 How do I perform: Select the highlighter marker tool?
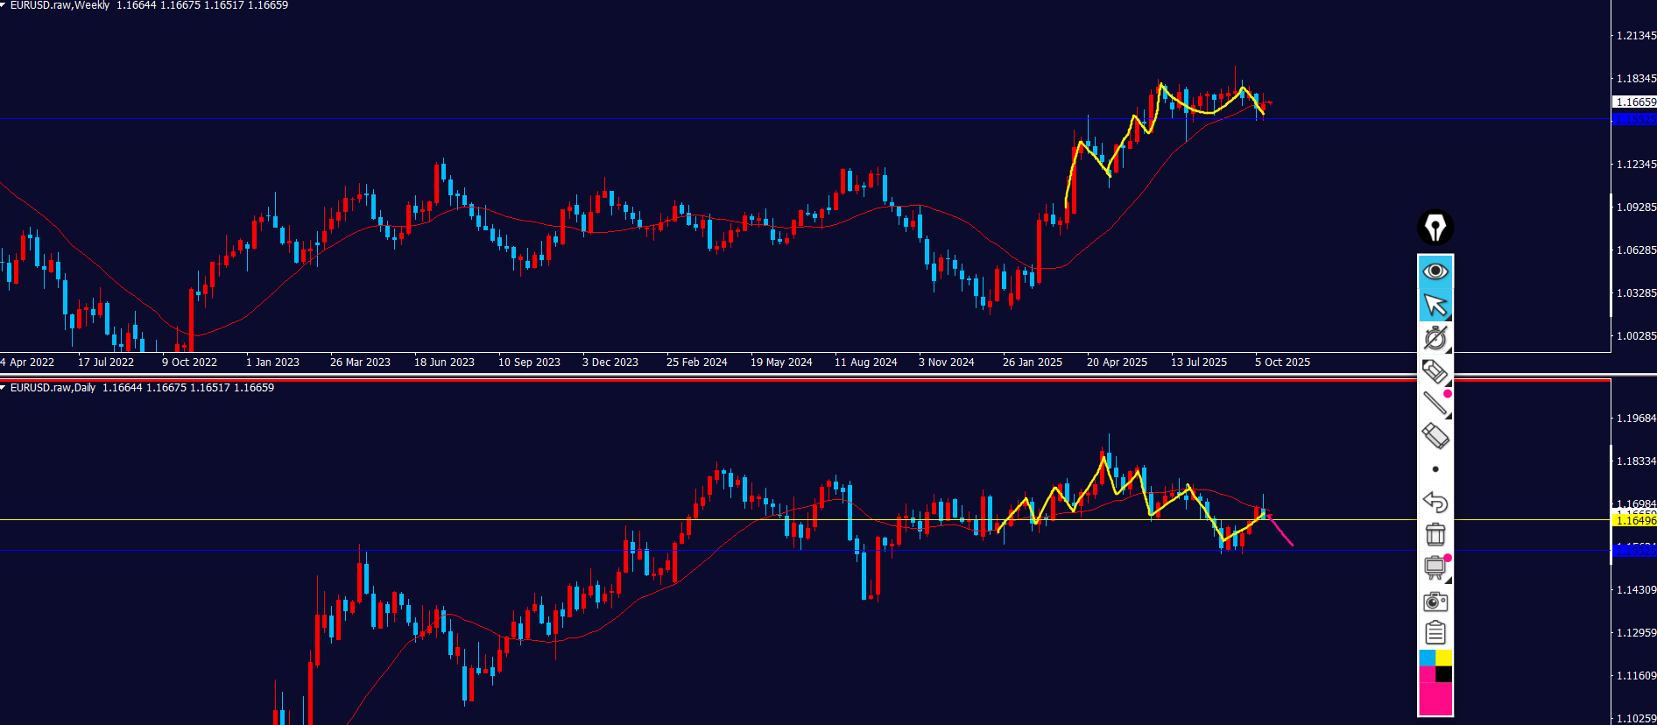[1435, 371]
